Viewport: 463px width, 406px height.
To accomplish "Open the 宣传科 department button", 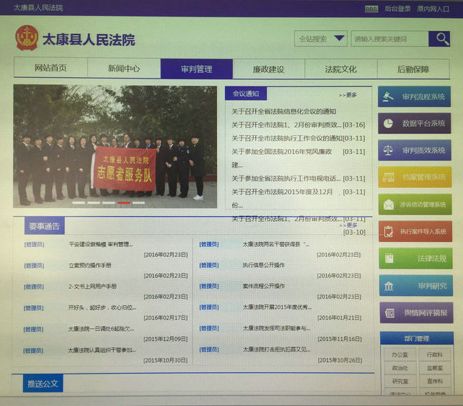I will pos(435,382).
